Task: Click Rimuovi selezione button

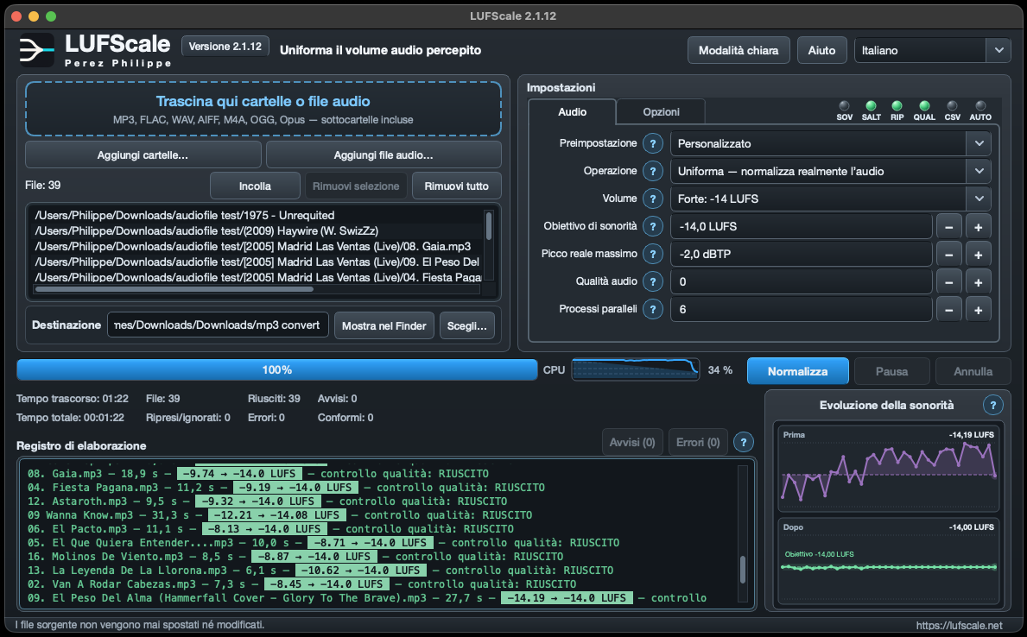Action: pyautogui.click(x=356, y=186)
